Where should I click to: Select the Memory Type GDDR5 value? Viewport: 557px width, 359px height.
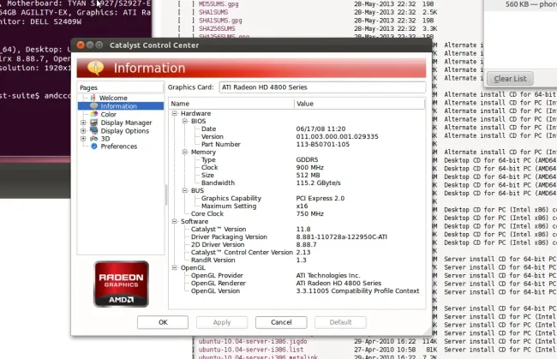coord(307,159)
